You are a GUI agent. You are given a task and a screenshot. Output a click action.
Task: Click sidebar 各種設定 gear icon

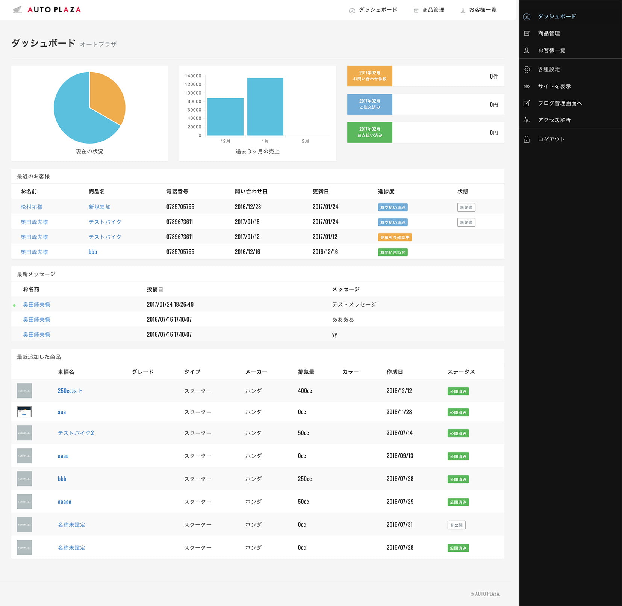pos(527,70)
